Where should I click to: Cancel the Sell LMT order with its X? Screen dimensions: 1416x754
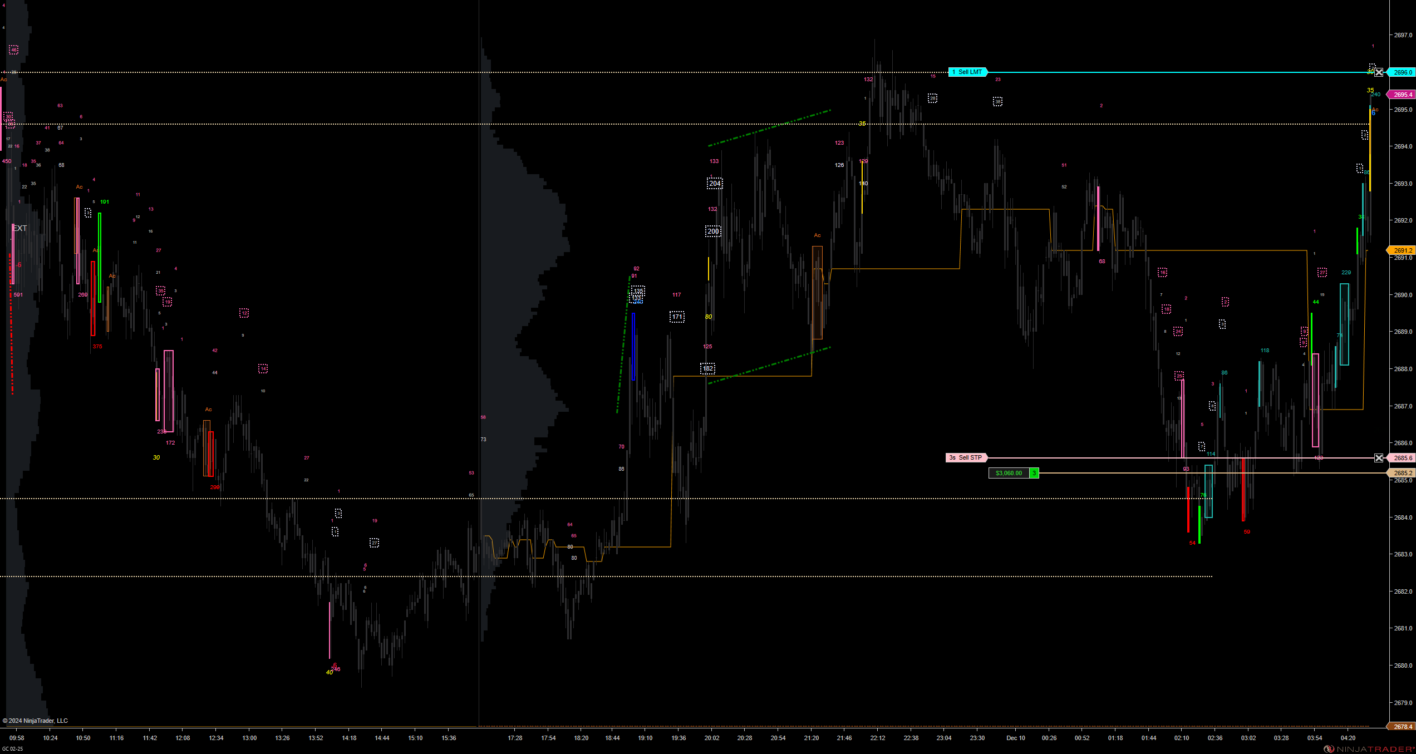[x=1378, y=72]
